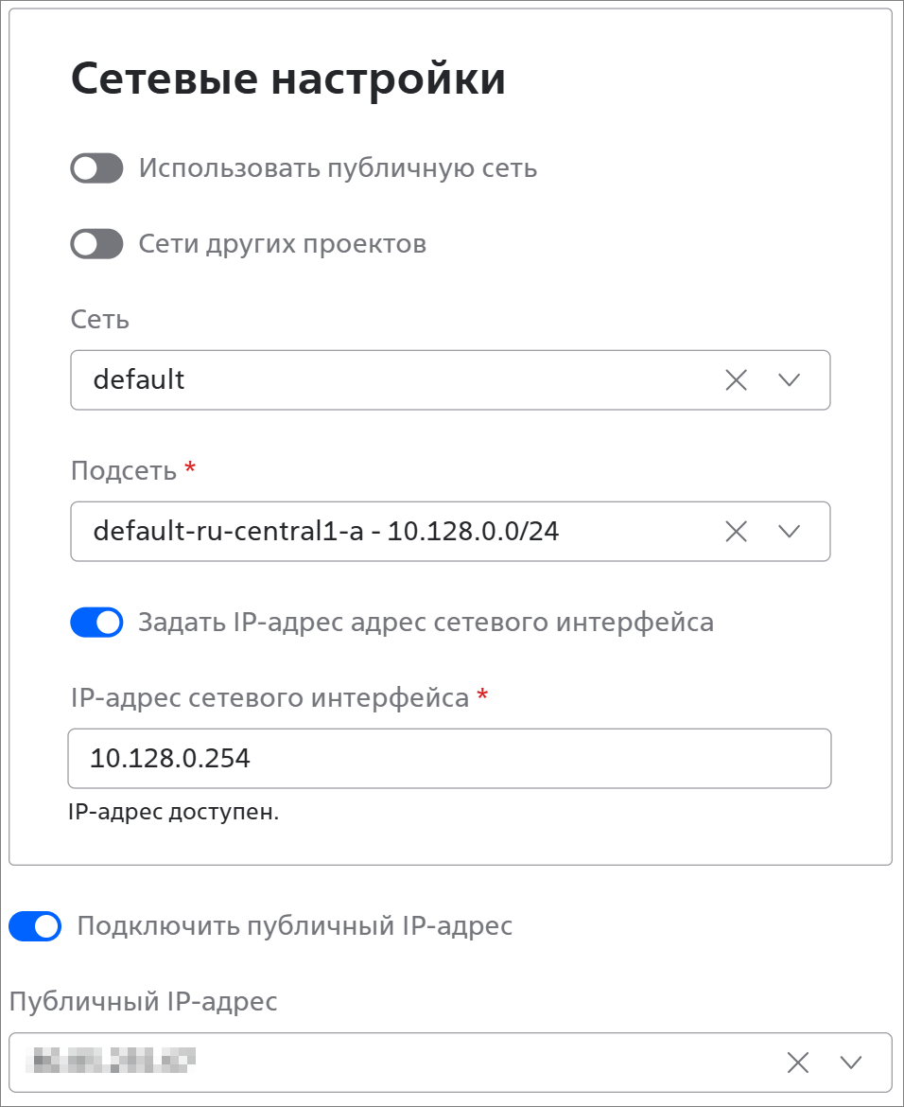Viewport: 904px width, 1107px height.
Task: Click the blurred public IP address value
Action: coord(113,1062)
